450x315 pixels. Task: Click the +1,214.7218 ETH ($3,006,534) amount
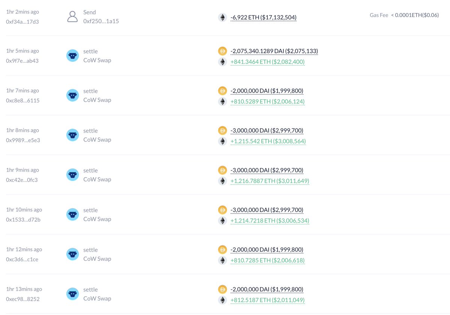270,221
